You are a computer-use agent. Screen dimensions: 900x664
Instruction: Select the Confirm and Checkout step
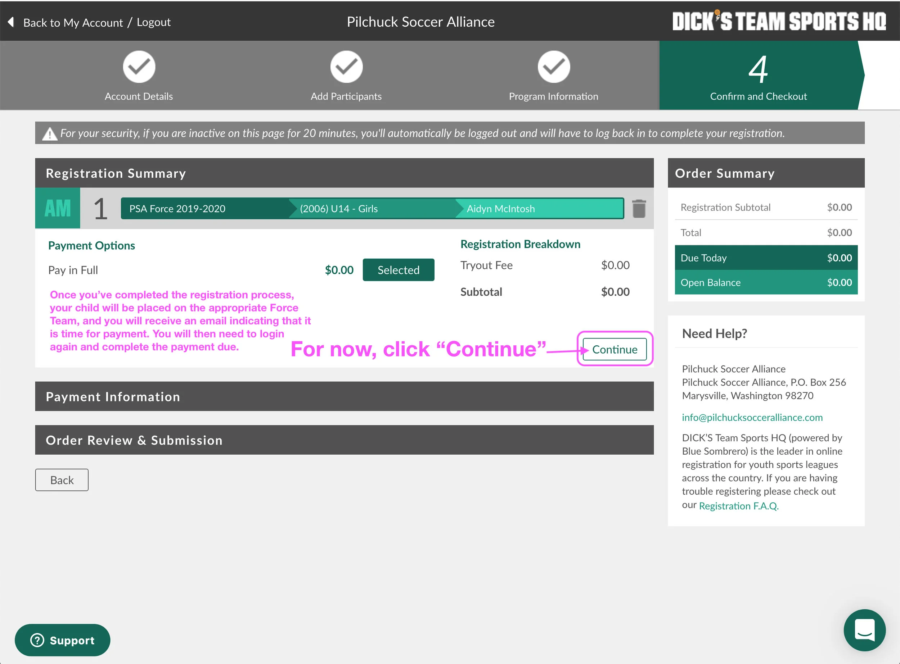[759, 76]
